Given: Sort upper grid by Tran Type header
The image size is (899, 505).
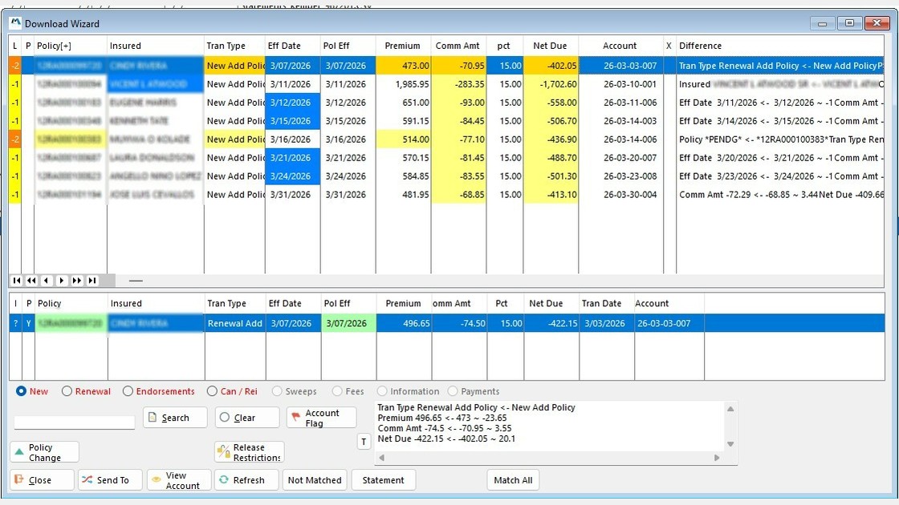Looking at the screenshot, I should [x=234, y=46].
